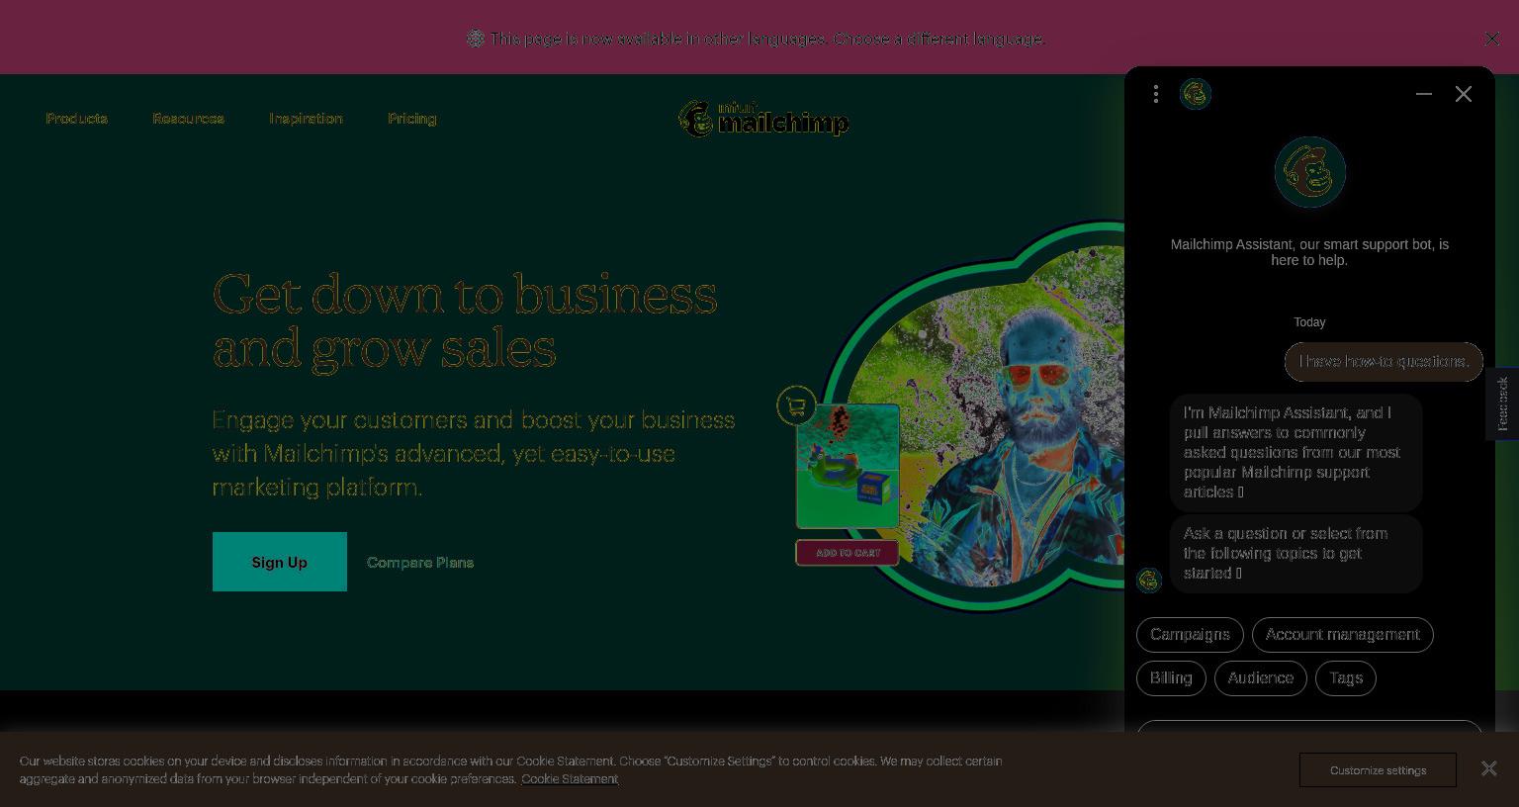
Task: Open the Compare Plans link
Action: click(x=420, y=562)
